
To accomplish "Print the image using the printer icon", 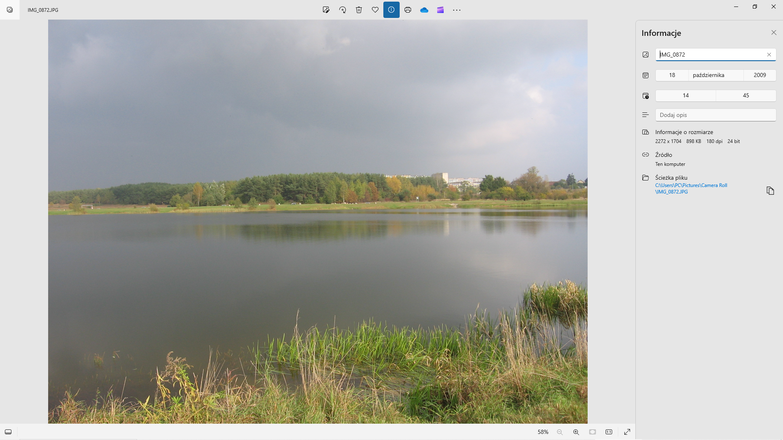I will pos(408,10).
